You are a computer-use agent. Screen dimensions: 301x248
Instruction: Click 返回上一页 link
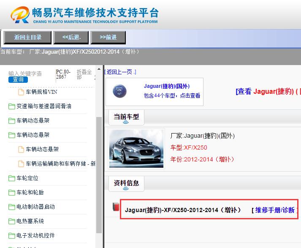(x=120, y=72)
